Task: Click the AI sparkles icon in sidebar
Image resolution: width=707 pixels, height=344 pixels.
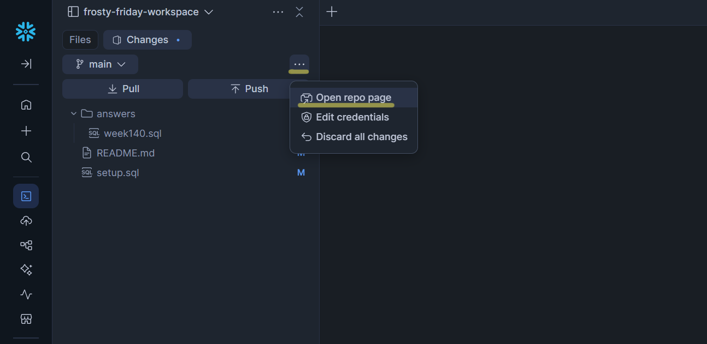Action: click(x=26, y=270)
